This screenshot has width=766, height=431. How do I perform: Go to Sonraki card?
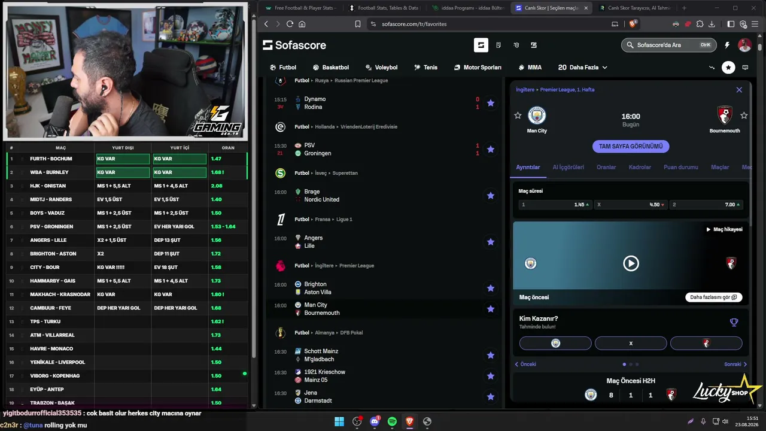[735, 364]
